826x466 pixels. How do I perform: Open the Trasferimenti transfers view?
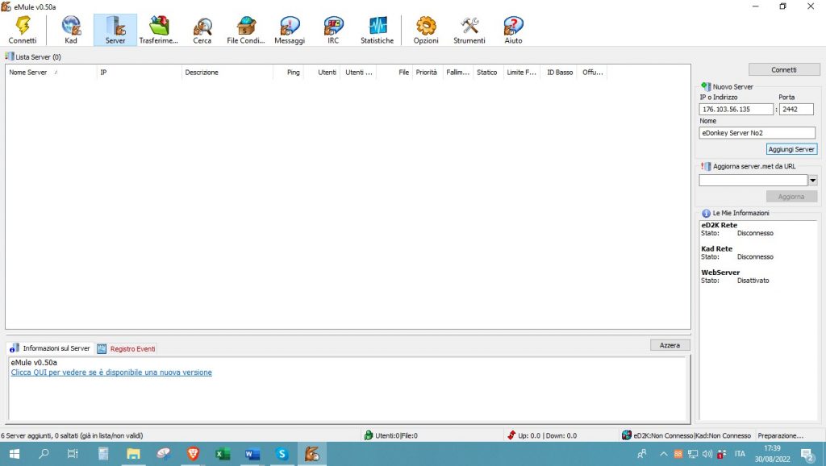click(159, 30)
